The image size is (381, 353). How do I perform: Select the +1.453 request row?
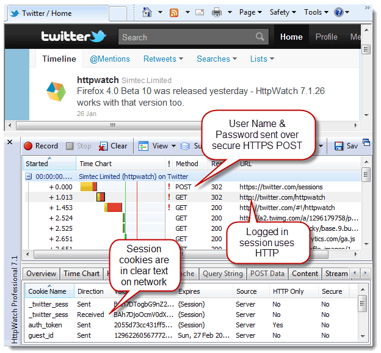pos(193,208)
